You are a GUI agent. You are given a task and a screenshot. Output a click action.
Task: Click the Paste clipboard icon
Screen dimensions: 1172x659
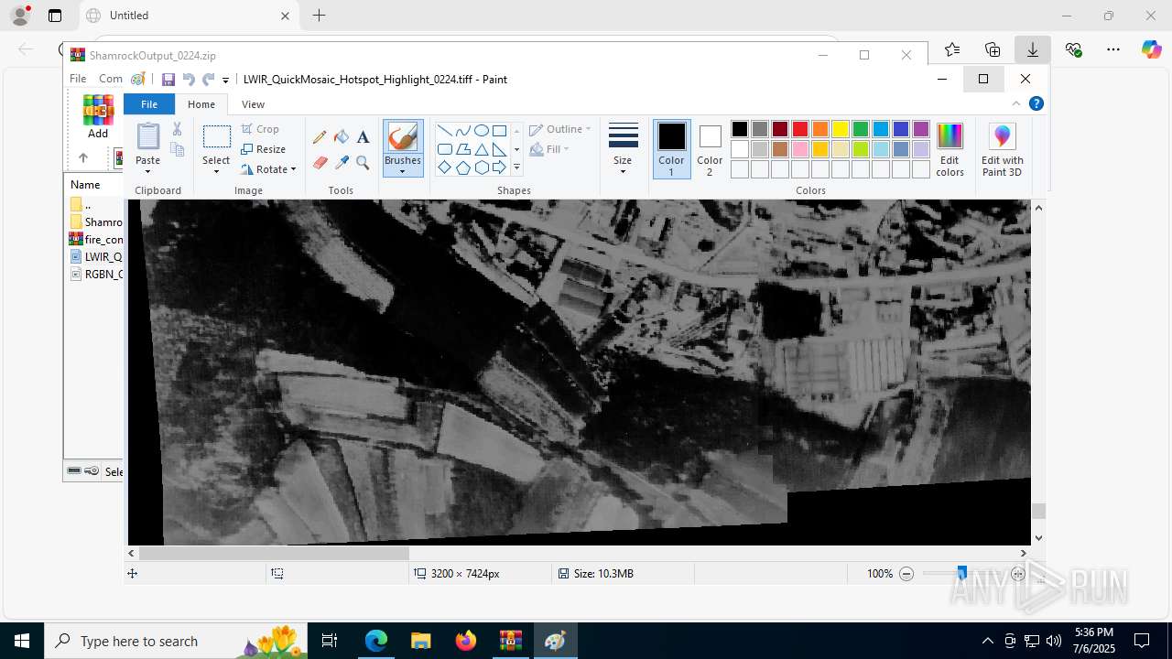[x=147, y=136]
